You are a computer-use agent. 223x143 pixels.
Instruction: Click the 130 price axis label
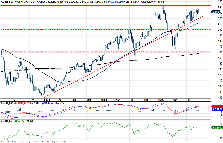[220, 69]
